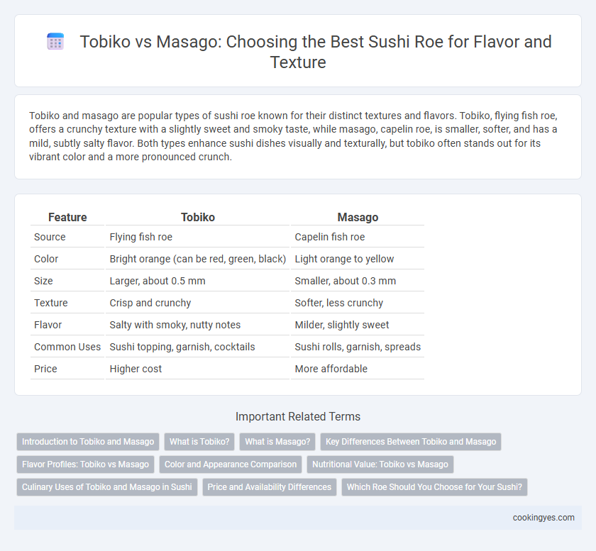596x551 pixels.
Task: Open 'Flavor Profiles: Tobiko vs Masago' tag
Action: point(86,464)
